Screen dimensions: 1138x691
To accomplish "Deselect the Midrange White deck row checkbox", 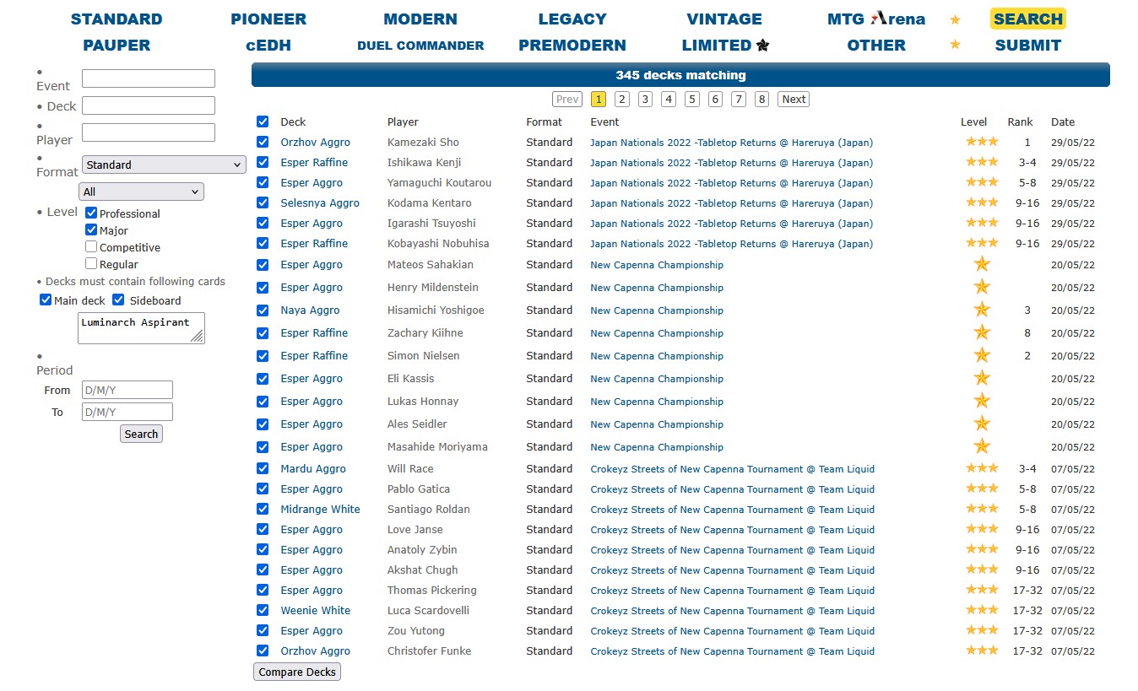I will point(263,509).
